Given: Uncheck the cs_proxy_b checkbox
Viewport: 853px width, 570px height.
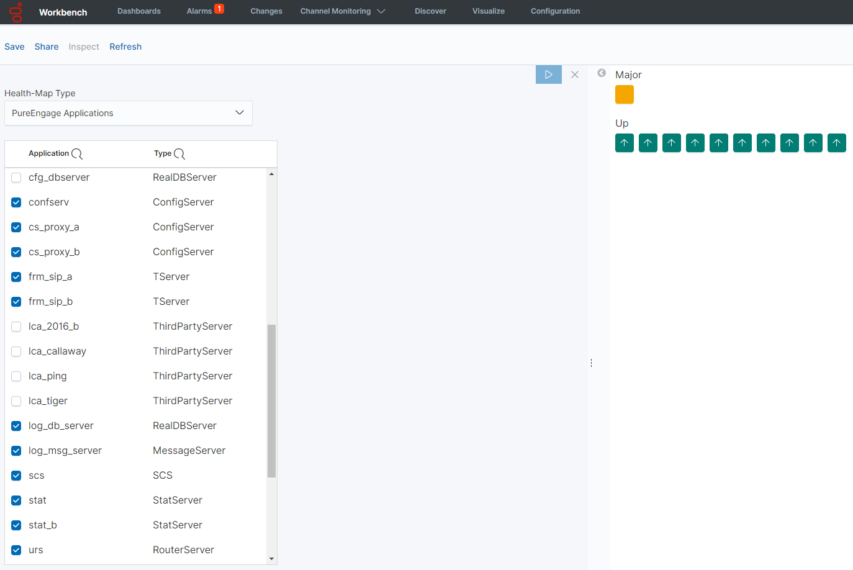Looking at the screenshot, I should [16, 252].
